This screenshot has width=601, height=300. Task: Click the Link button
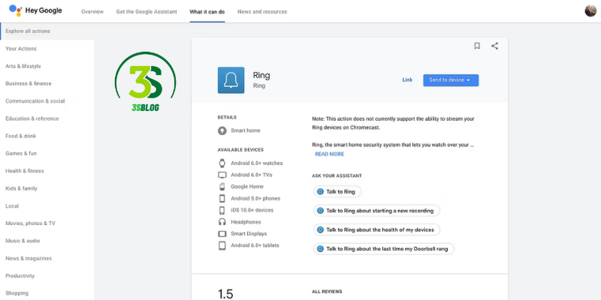tap(407, 80)
